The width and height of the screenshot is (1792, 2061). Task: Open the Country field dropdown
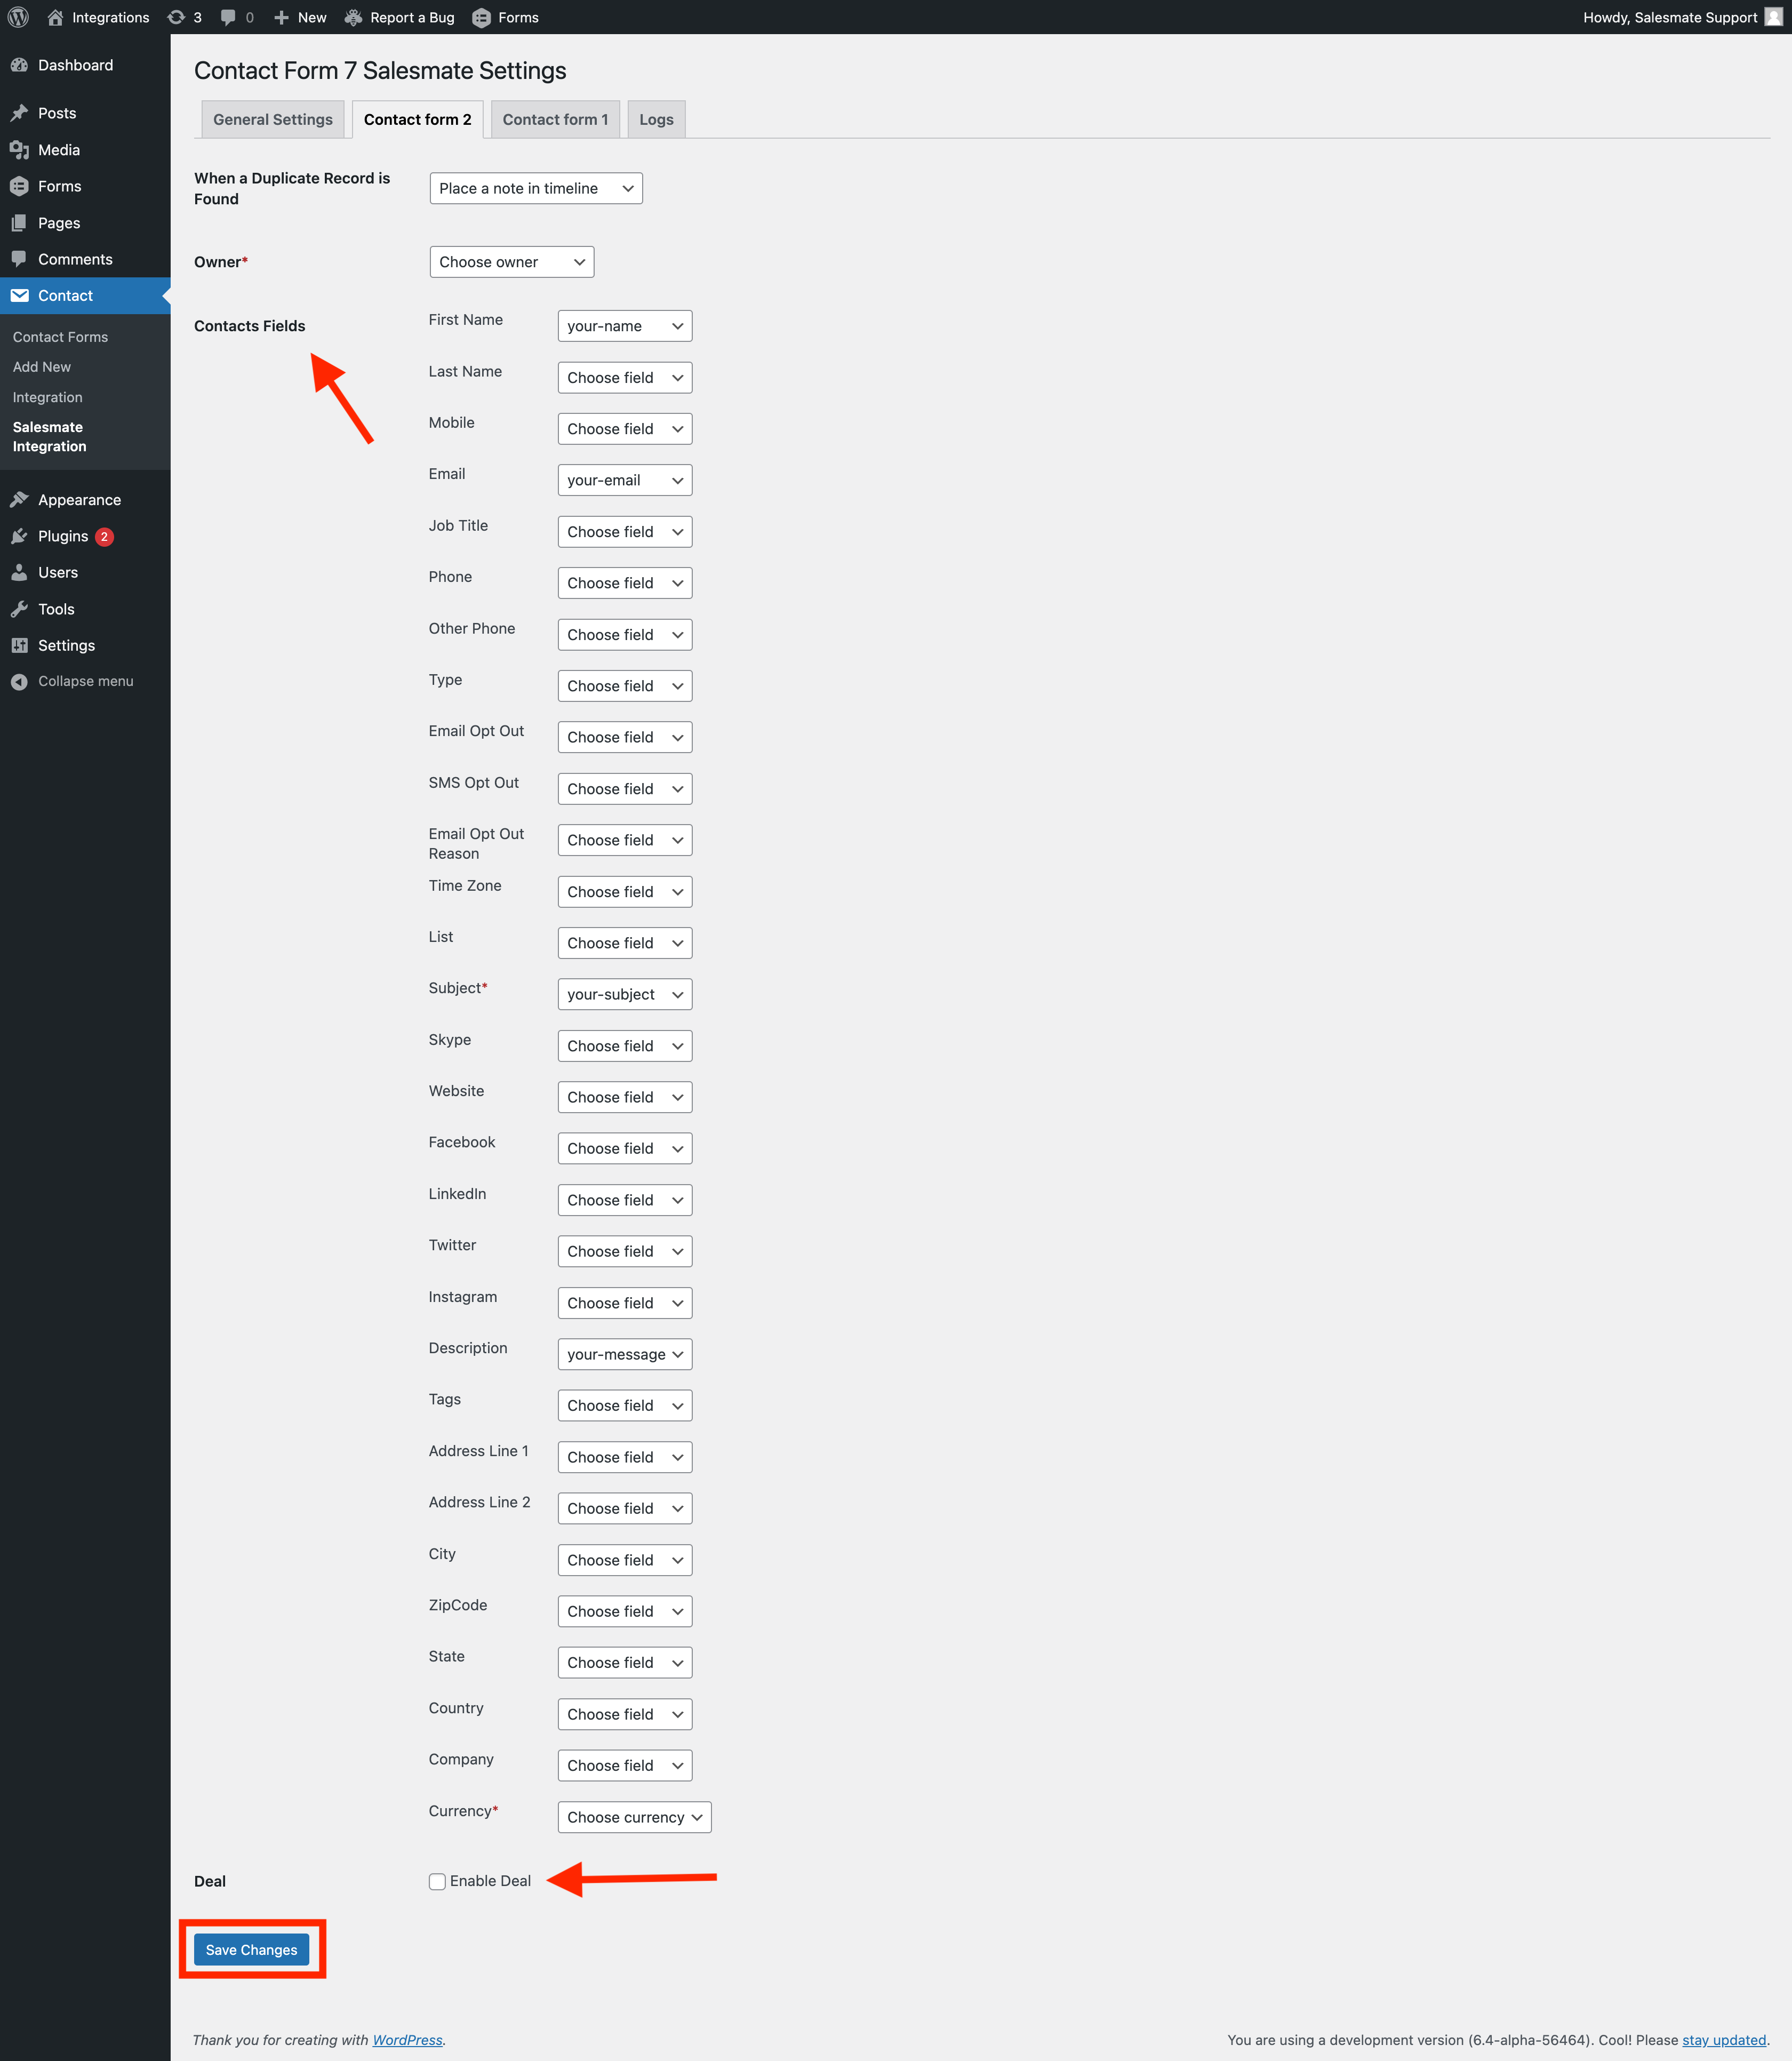625,1714
